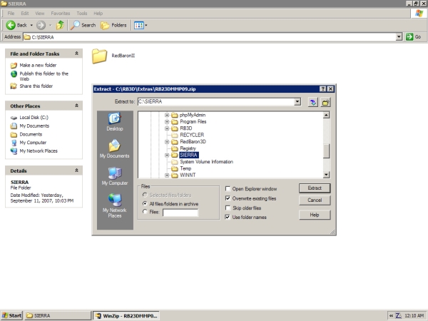The height and width of the screenshot is (321, 428).
Task: Uncheck Overwrite existing files
Action: click(228, 198)
